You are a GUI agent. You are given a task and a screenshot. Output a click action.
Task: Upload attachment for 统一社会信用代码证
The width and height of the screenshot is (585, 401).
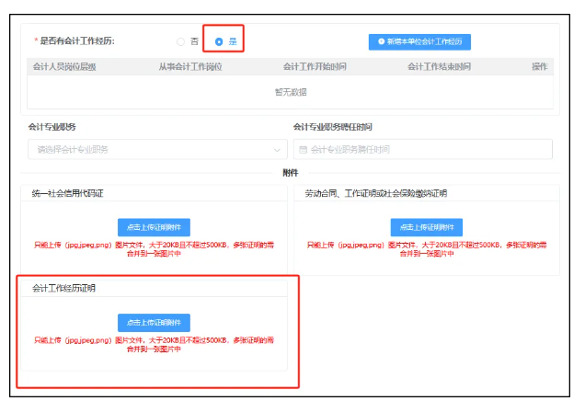[154, 226]
